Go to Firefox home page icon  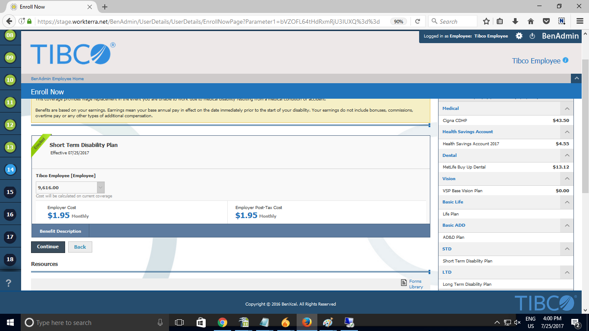coord(531,21)
